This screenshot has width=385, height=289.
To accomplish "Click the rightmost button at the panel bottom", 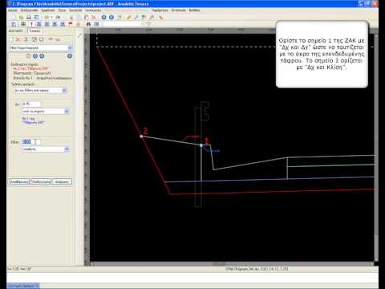I will 62,182.
